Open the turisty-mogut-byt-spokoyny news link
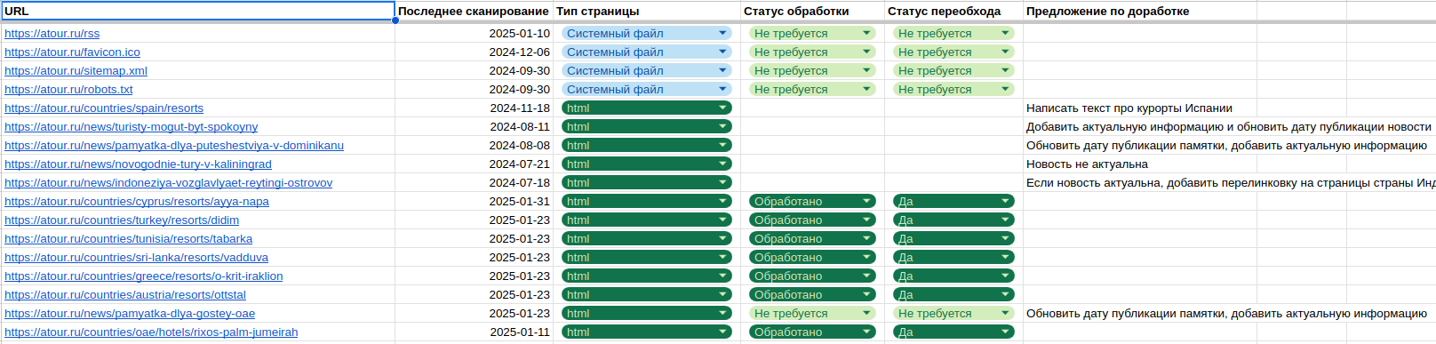Screen dimensions: 1436x344 pyautogui.click(x=132, y=127)
